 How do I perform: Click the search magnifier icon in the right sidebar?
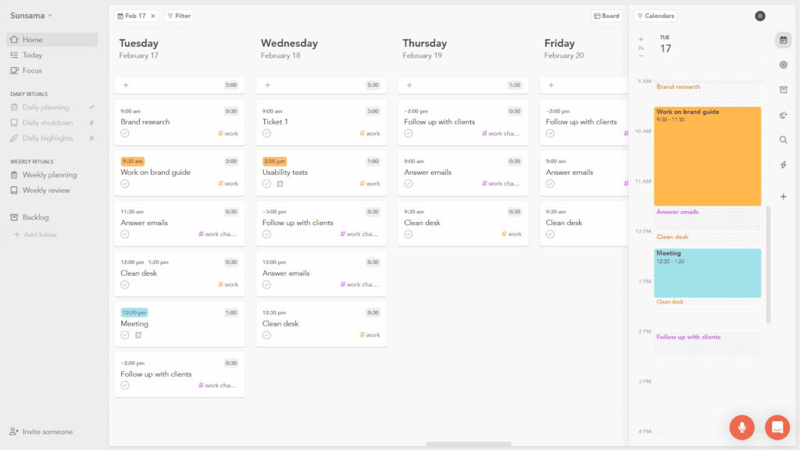click(x=783, y=140)
